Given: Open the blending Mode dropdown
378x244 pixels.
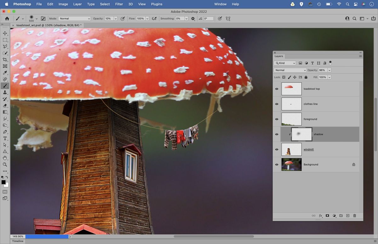Looking at the screenshot, I should 290,70.
